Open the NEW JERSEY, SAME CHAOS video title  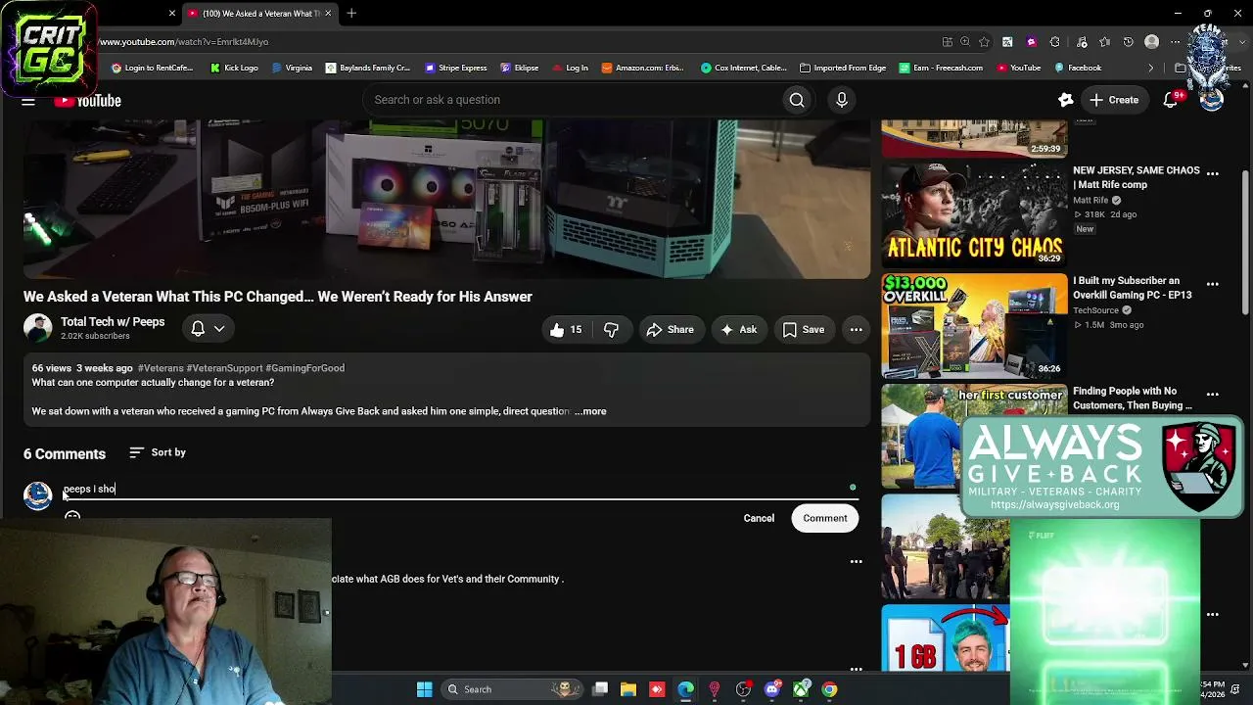click(1137, 177)
